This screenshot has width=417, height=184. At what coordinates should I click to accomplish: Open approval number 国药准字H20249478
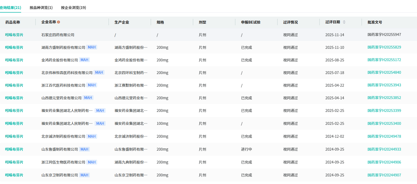384,136
